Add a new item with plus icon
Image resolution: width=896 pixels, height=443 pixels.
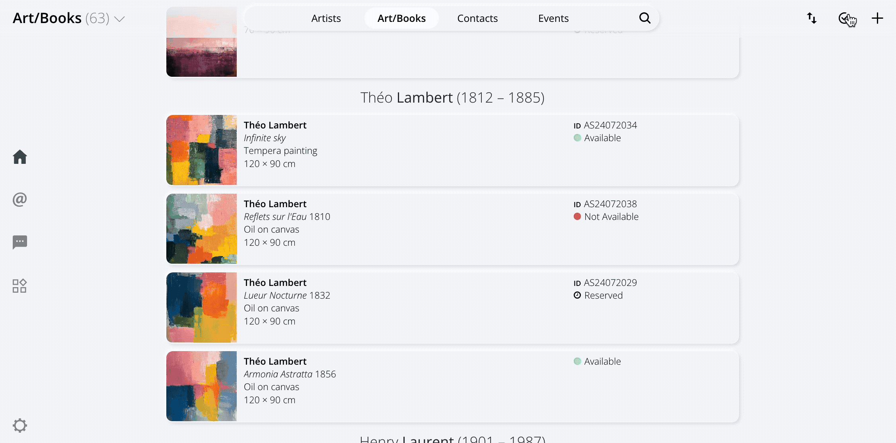[x=877, y=18]
